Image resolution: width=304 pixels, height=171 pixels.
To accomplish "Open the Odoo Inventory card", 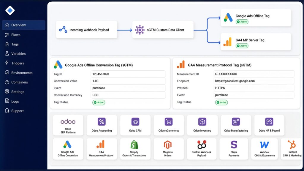I will point(202,125).
